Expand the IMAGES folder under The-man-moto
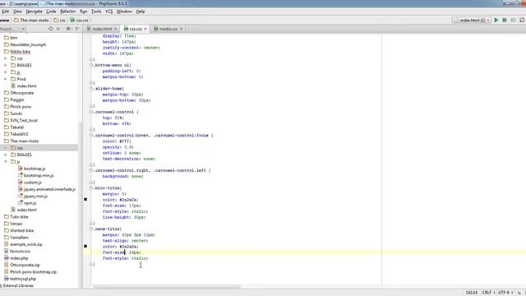This screenshot has width=526, height=296. (6, 155)
